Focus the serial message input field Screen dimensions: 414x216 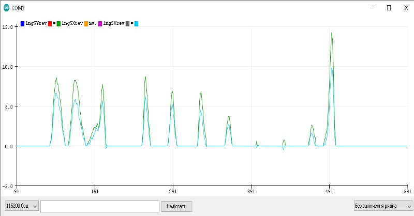[x=99, y=206]
